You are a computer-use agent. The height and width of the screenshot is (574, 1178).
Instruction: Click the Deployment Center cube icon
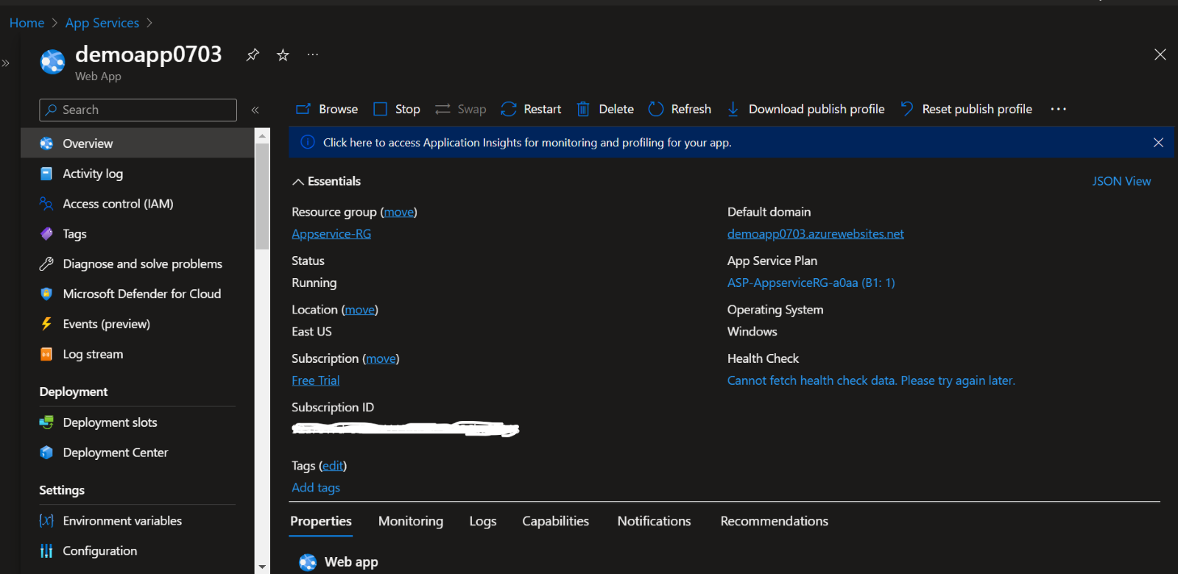tap(46, 453)
